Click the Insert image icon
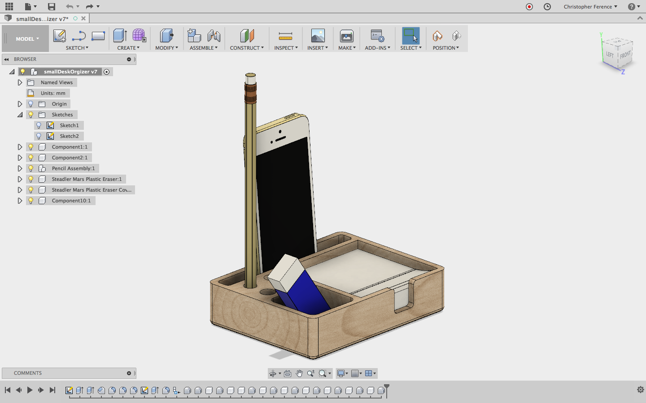Viewport: 646px width, 403px height. (318, 36)
